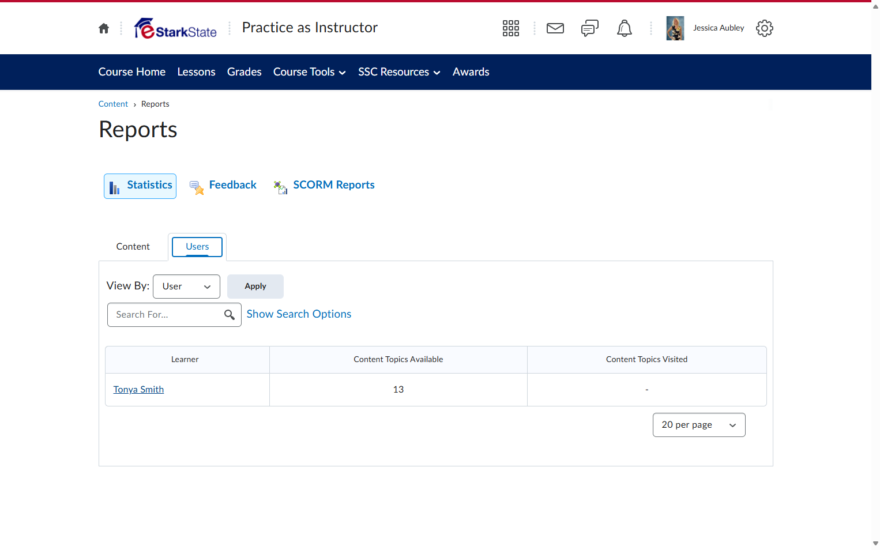Open the View By User dropdown
880x550 pixels.
[x=186, y=287]
